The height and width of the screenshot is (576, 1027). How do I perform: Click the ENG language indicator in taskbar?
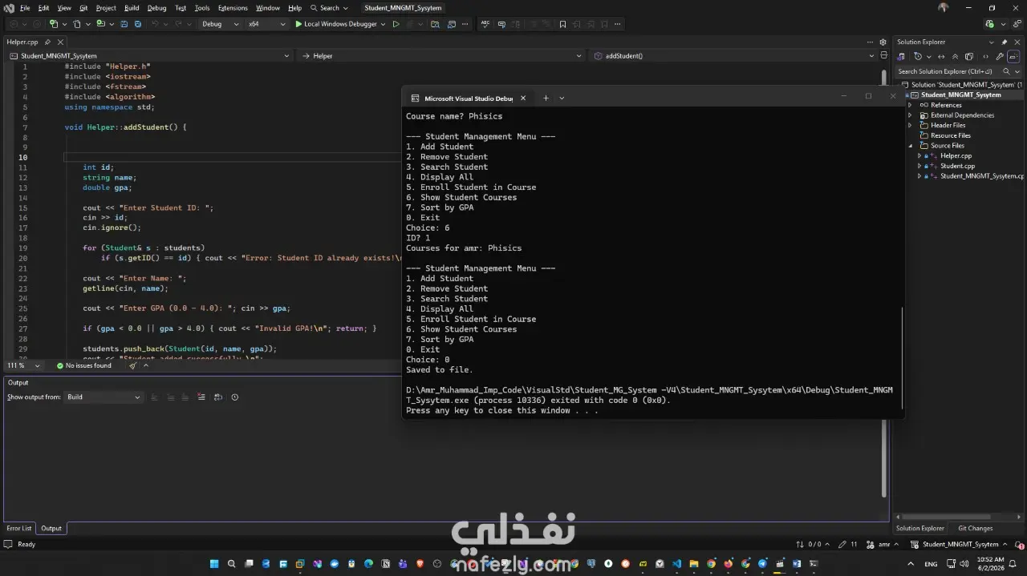click(x=931, y=564)
